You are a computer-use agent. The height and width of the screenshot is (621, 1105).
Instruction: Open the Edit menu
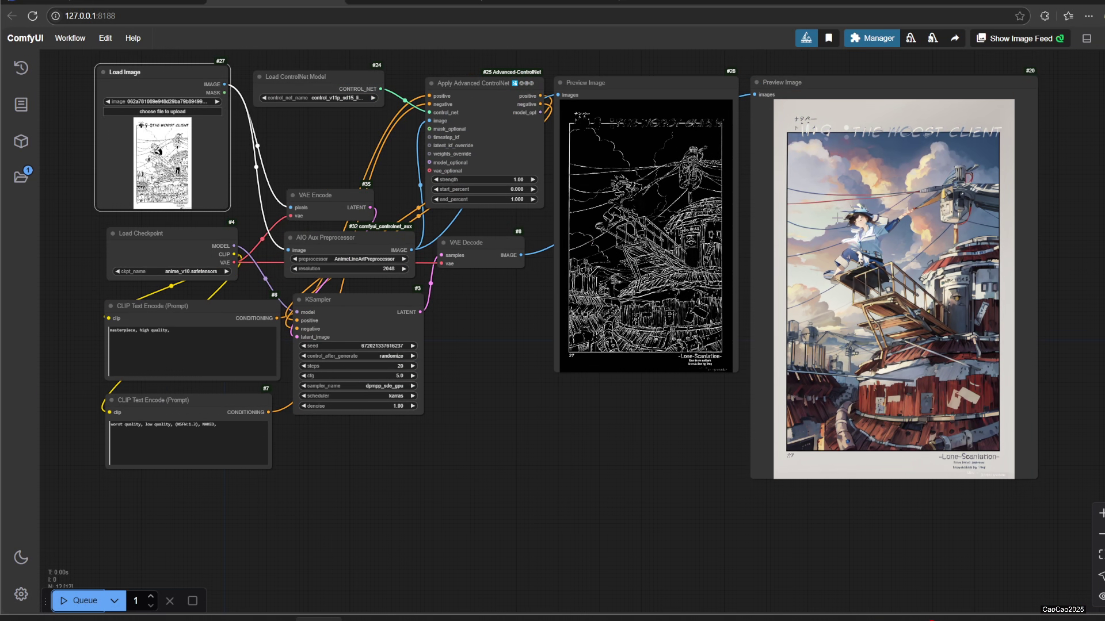click(105, 38)
